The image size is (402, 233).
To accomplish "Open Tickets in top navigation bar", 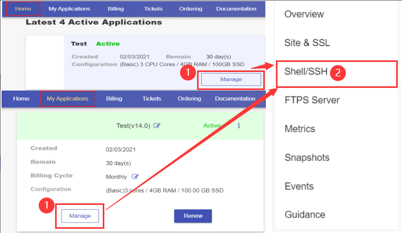I will (x=153, y=8).
